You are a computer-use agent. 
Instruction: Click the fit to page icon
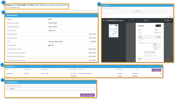145,20
